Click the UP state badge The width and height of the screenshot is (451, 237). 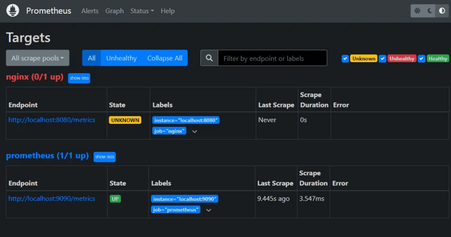point(115,199)
